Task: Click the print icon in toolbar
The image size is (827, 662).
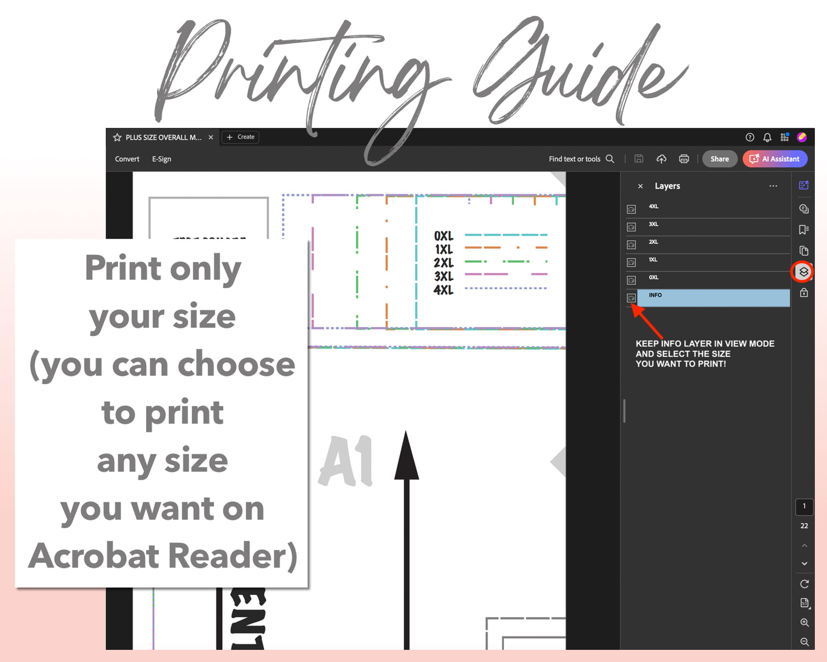Action: coord(684,159)
